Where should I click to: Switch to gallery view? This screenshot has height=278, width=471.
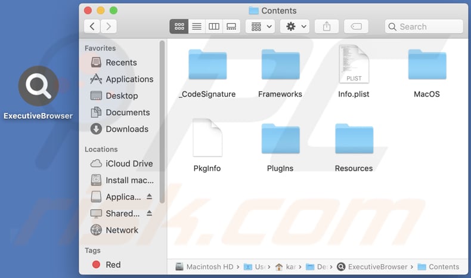point(231,26)
